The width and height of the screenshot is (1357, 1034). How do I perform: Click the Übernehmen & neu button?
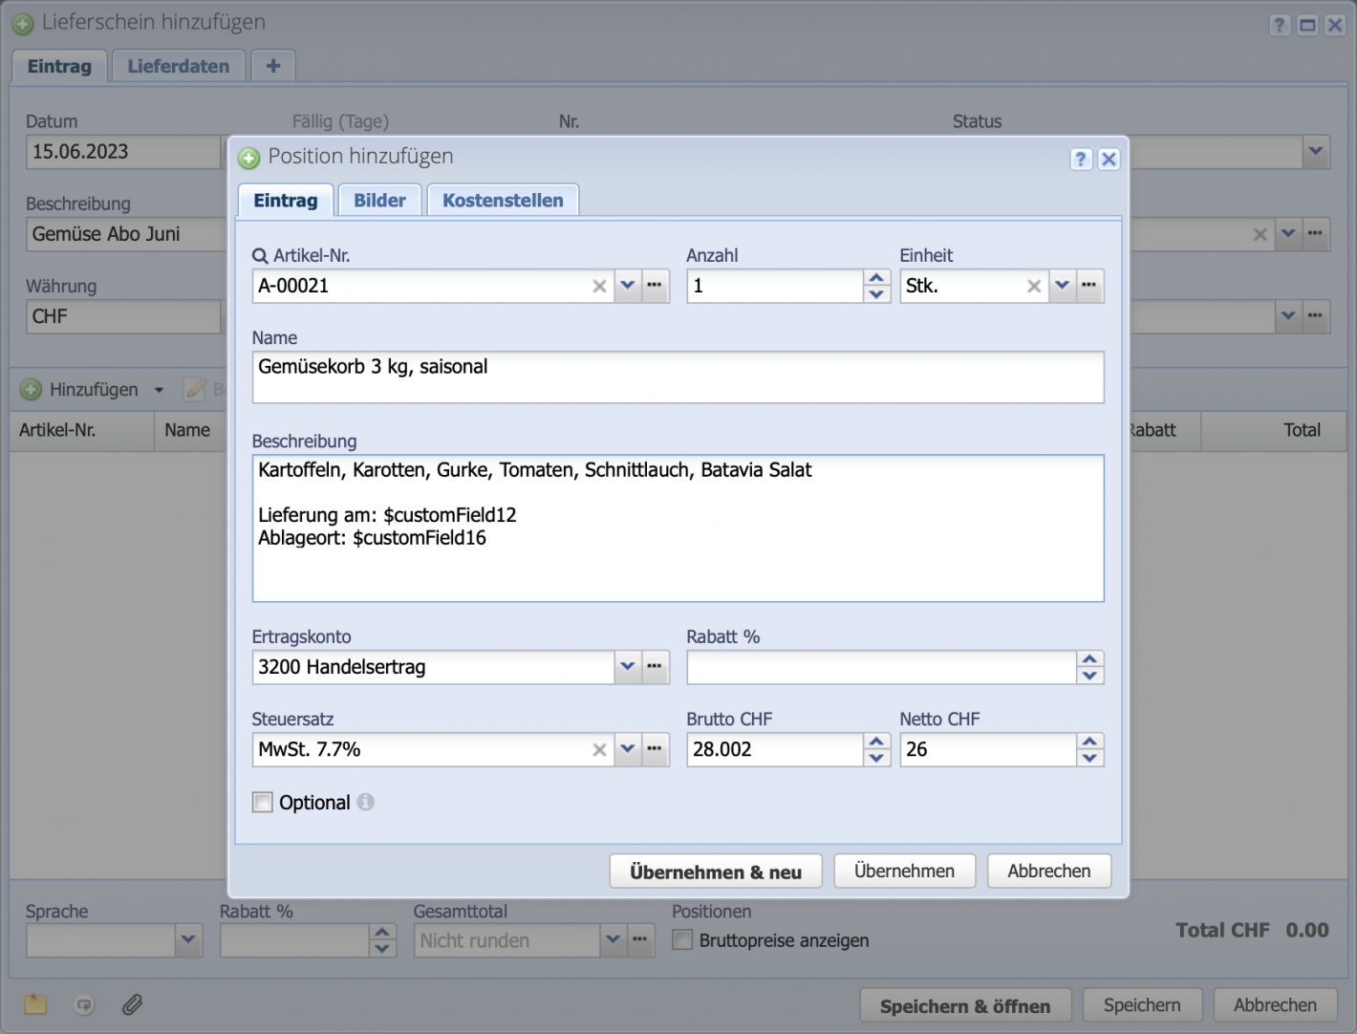[715, 871]
